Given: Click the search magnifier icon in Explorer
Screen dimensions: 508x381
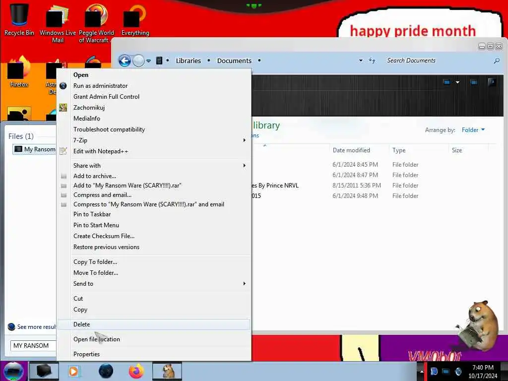Looking at the screenshot, I should [496, 61].
